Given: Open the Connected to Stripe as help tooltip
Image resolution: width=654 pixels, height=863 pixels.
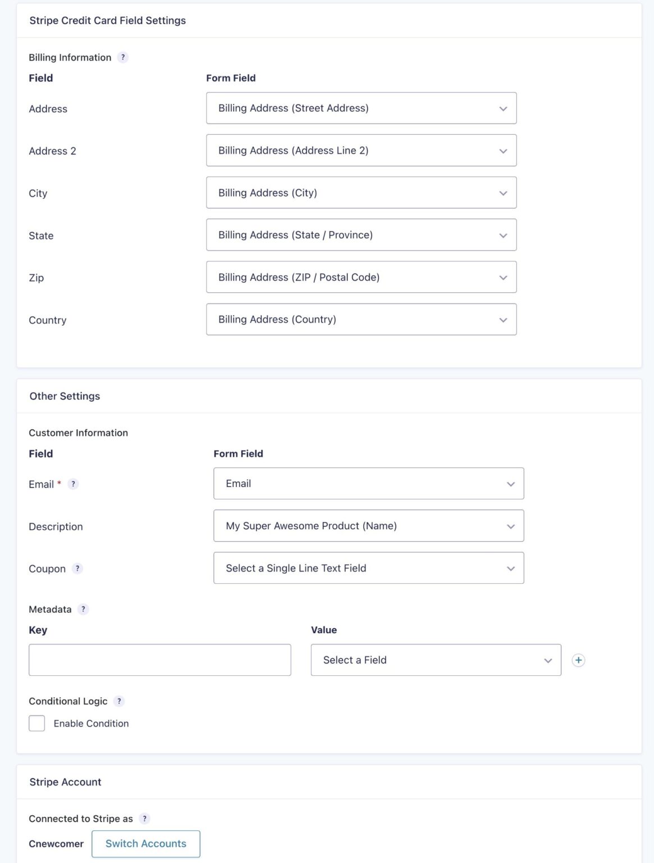Looking at the screenshot, I should click(x=145, y=819).
